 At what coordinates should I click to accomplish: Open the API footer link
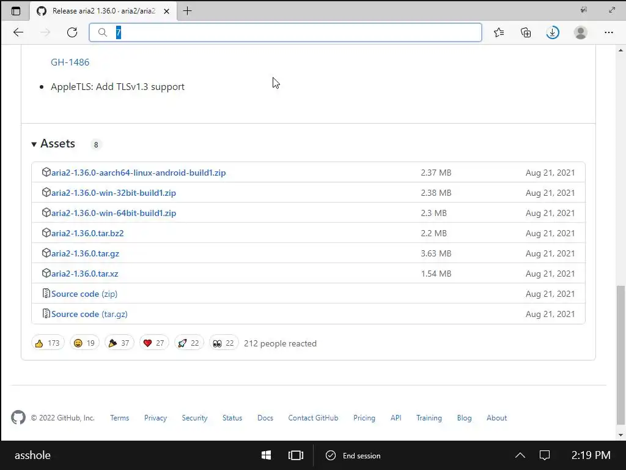click(396, 417)
